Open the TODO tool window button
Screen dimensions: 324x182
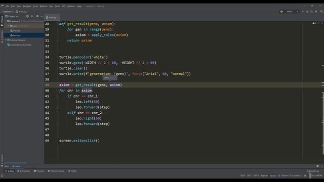click(72, 171)
